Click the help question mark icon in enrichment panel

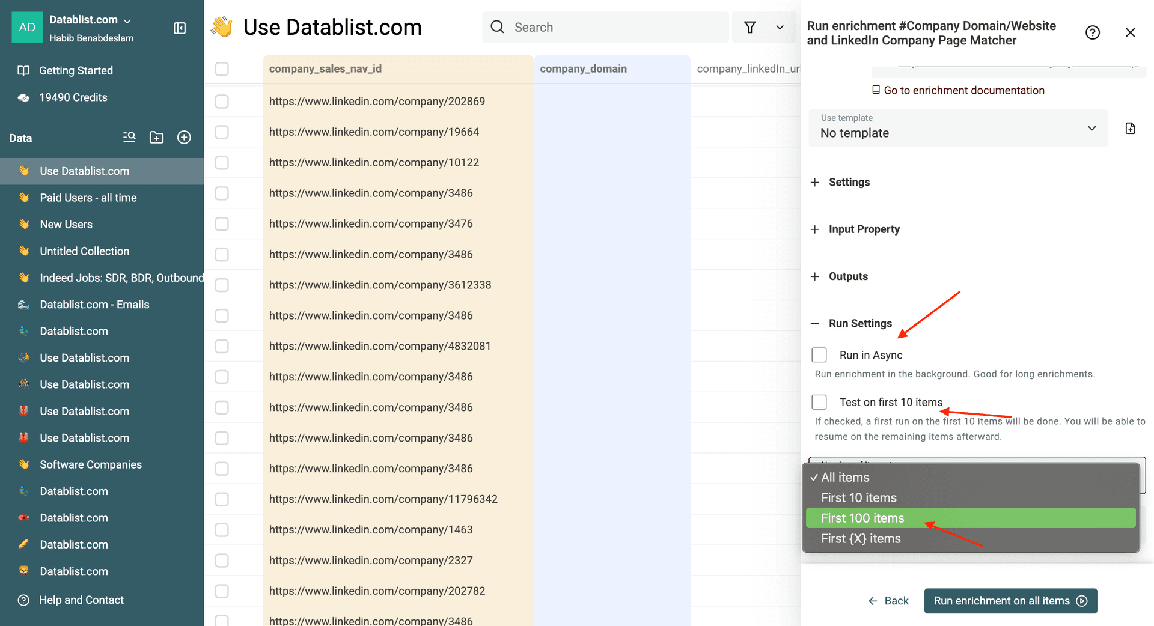coord(1092,33)
